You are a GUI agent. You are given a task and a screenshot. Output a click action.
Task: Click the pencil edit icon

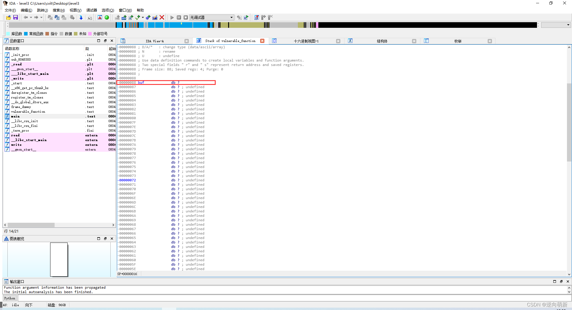(x=155, y=17)
